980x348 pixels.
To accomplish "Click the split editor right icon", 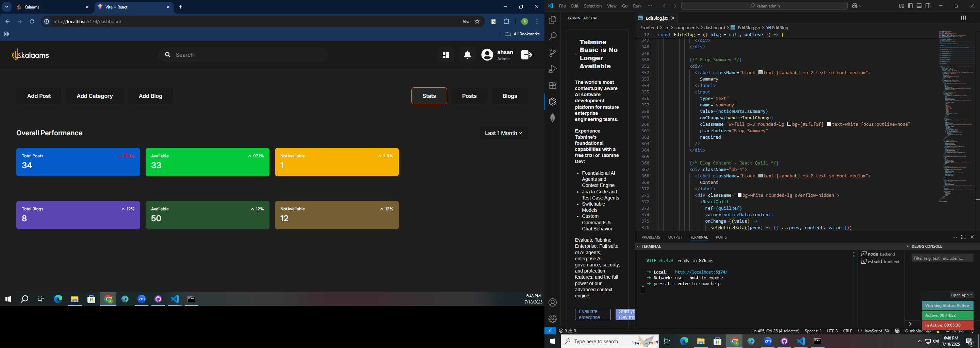I will 963,18.
